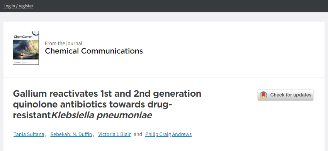
Task: Click the 'Check for updates' label text
Action: 291,95
